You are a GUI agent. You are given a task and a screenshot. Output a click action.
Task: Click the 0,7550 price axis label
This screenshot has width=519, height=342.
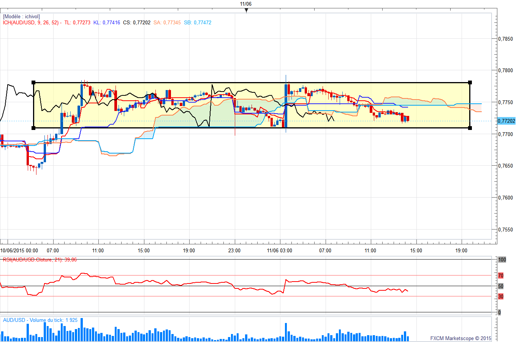pyautogui.click(x=505, y=230)
